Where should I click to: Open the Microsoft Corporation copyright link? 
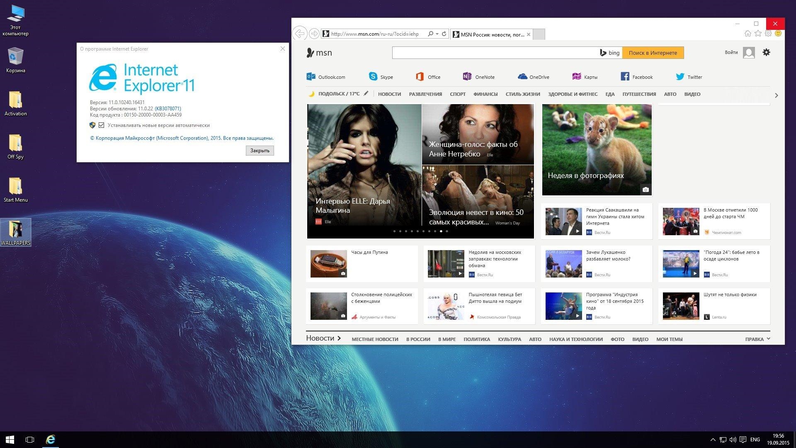point(182,138)
